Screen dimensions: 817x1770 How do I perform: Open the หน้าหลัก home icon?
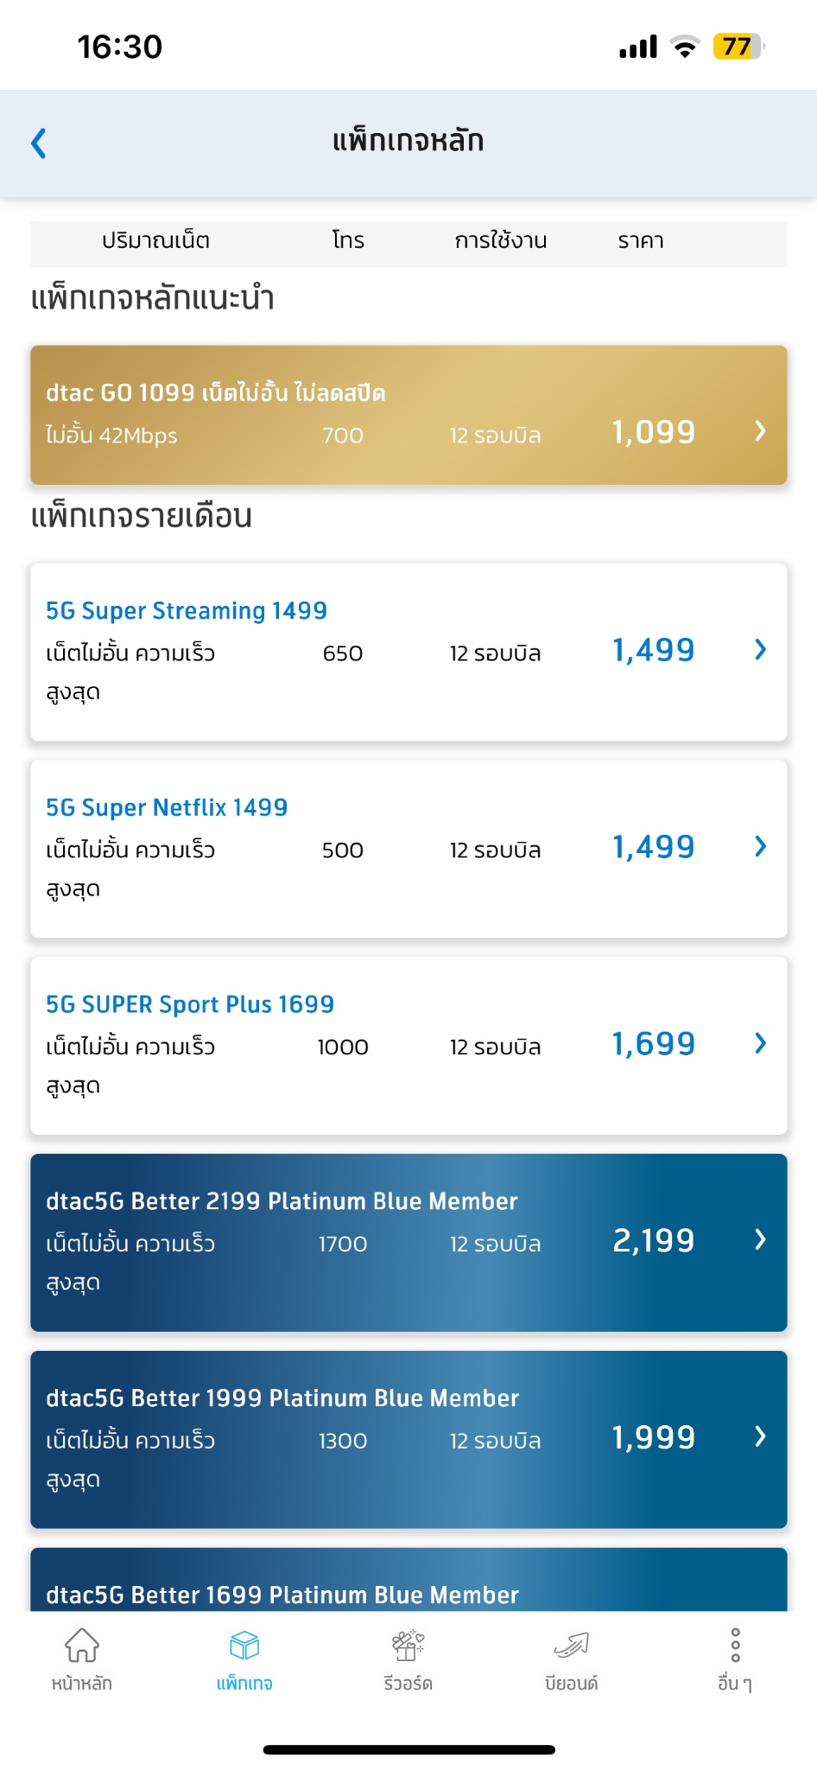[x=82, y=1645]
